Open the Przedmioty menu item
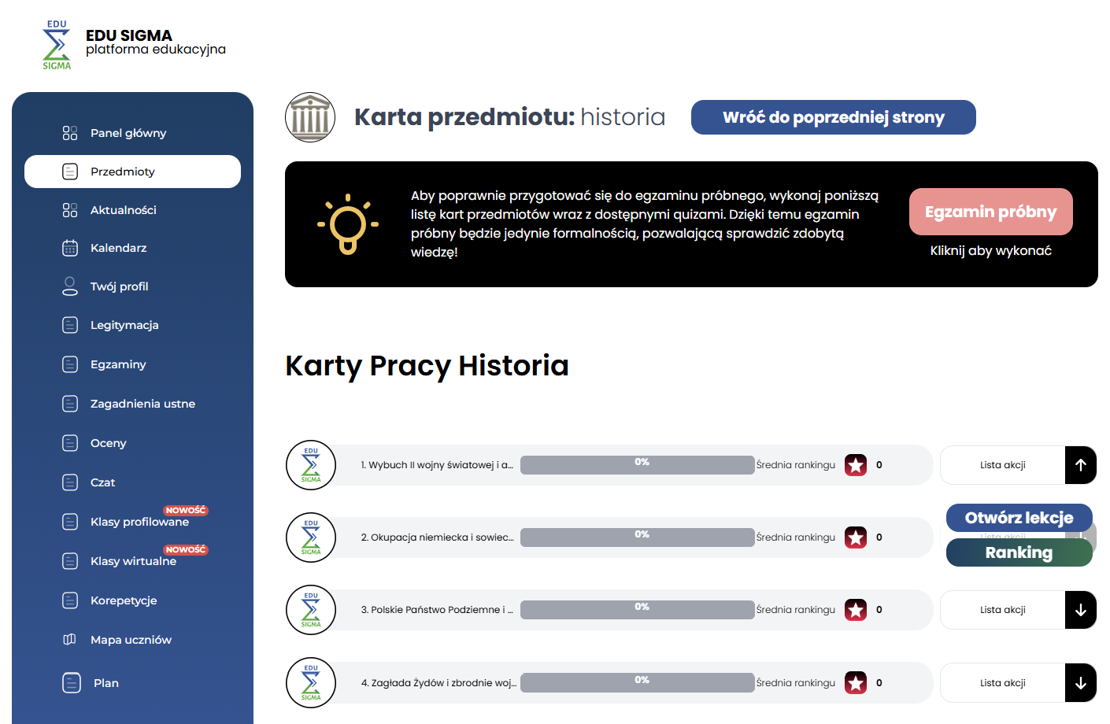This screenshot has height=724, width=1110. pos(132,172)
